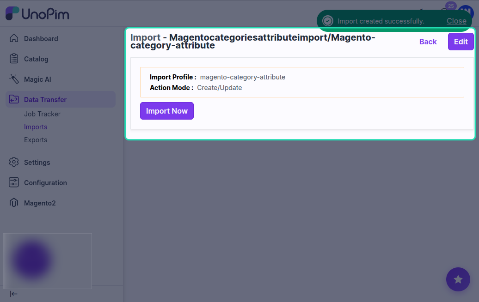This screenshot has height=302, width=479.
Task: Click the Configuration sliders icon
Action: pyautogui.click(x=14, y=182)
